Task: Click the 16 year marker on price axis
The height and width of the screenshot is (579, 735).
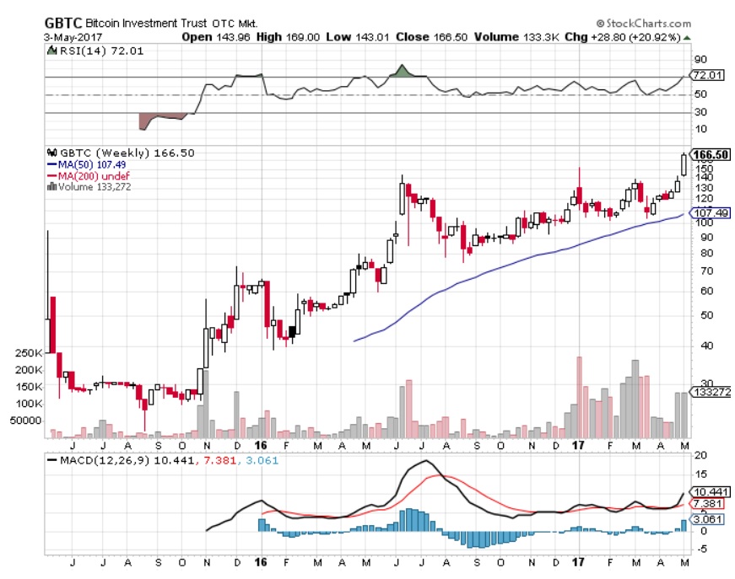Action: pos(261,445)
